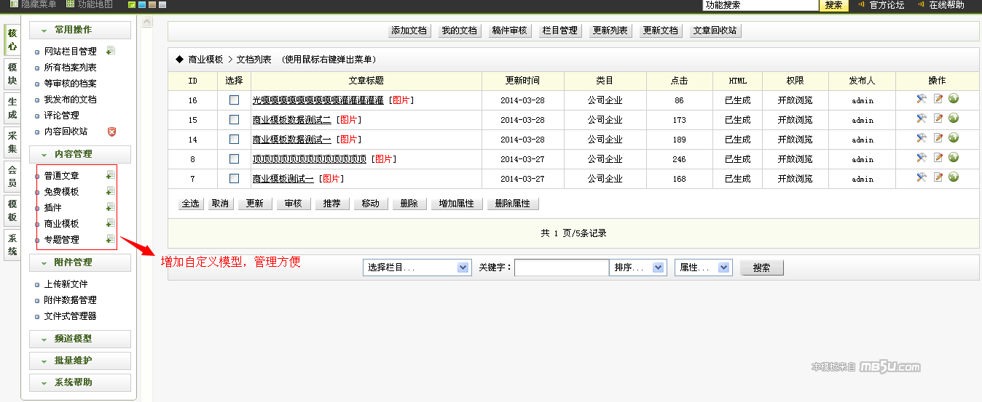
Task: Click the 添加文档 button
Action: [409, 31]
